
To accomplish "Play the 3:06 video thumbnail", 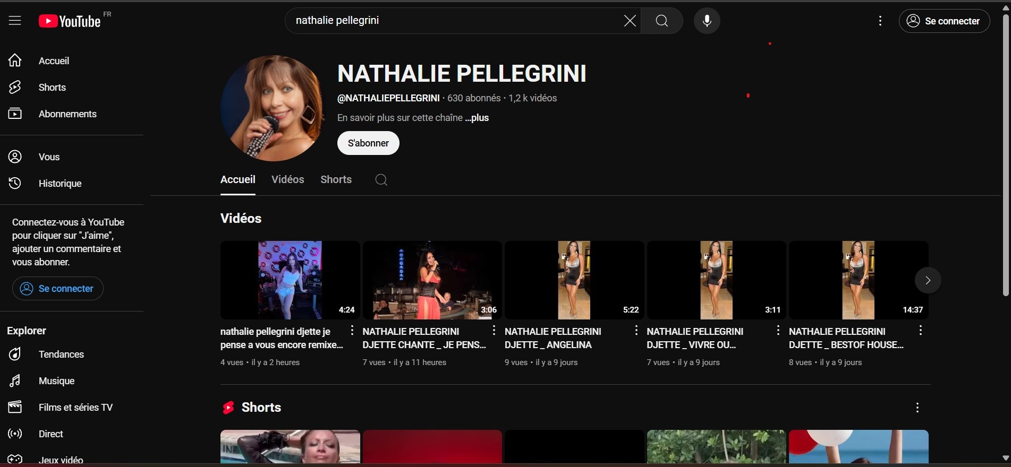I will click(432, 280).
